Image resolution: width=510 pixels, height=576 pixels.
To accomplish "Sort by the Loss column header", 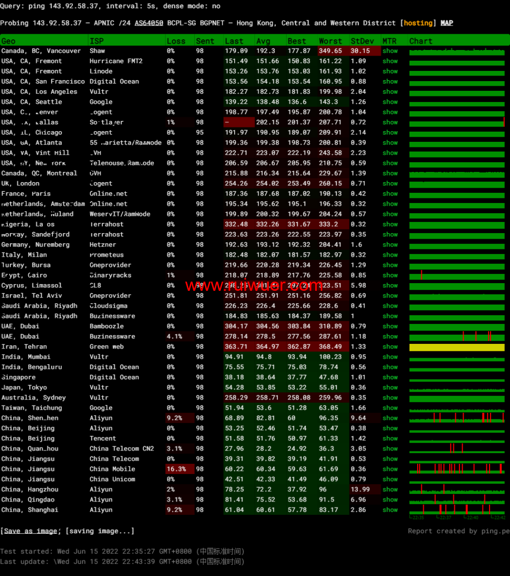I will 176,41.
